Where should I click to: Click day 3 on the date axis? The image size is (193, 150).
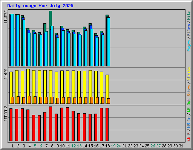[24, 146]
